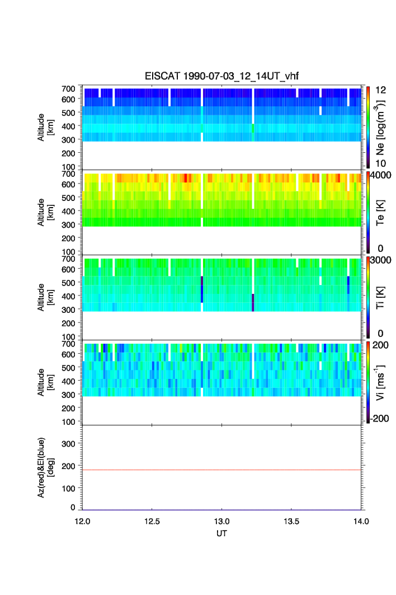Click the -200 minimum on the Vi color bar
Image resolution: width=396 pixels, height=595 pixels.
(380, 419)
